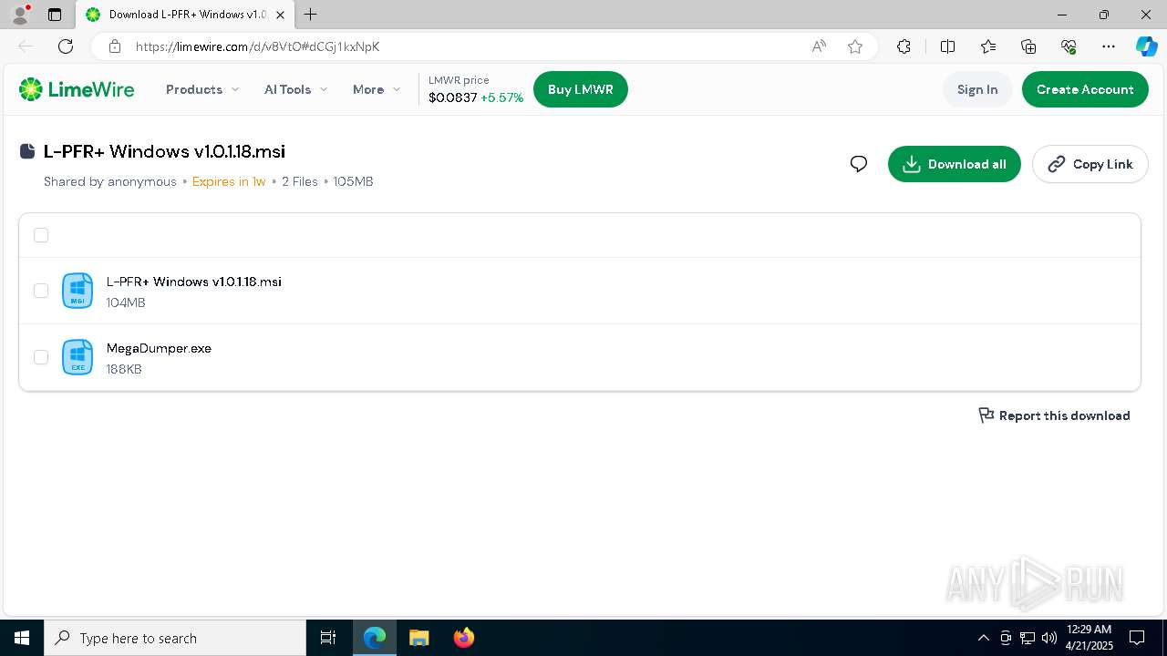
Task: Click the Read aloud icon
Action: click(x=819, y=46)
